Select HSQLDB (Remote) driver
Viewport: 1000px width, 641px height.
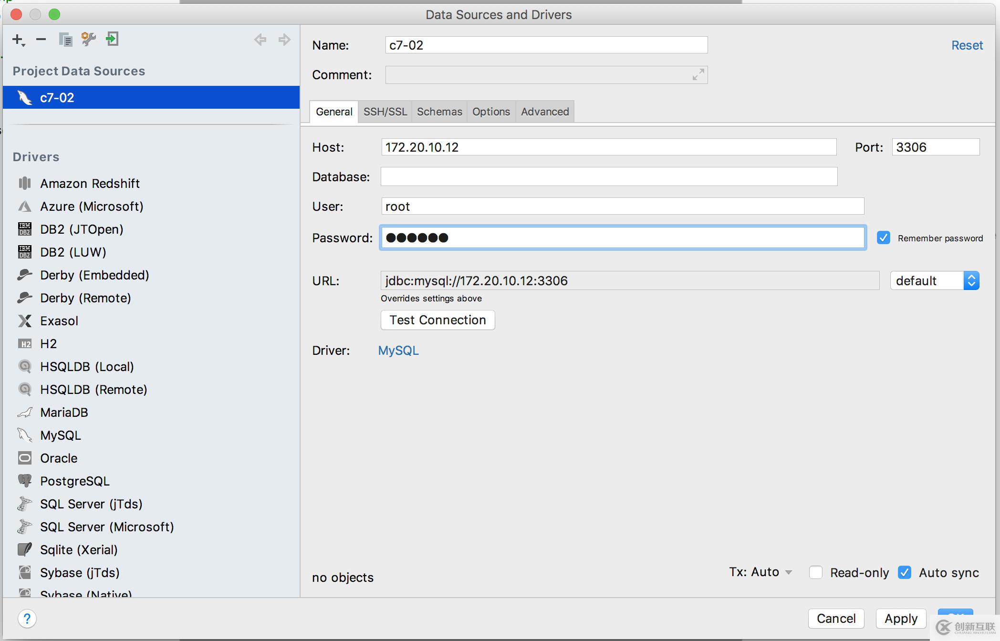point(151,390)
